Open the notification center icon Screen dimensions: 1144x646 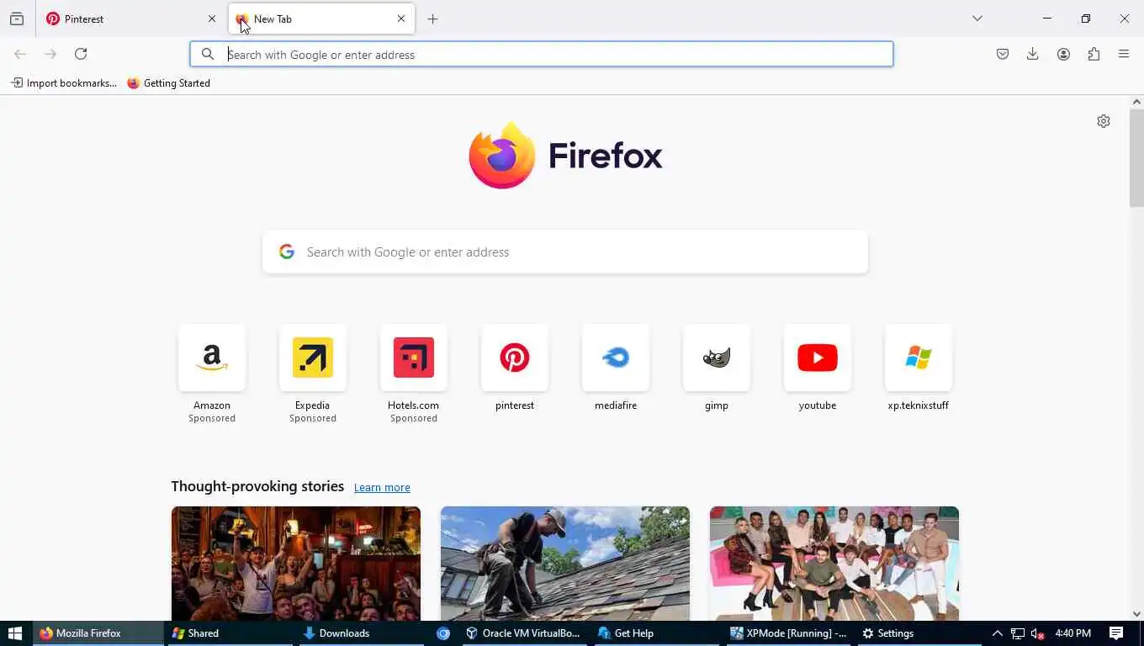1117,633
